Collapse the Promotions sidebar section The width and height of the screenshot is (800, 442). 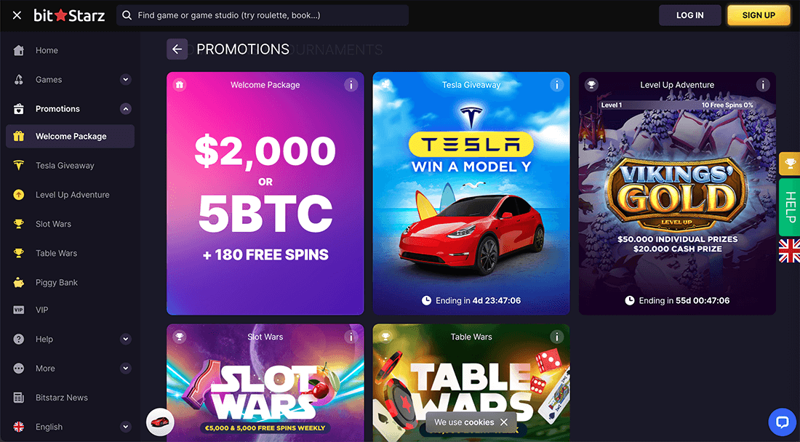point(124,108)
